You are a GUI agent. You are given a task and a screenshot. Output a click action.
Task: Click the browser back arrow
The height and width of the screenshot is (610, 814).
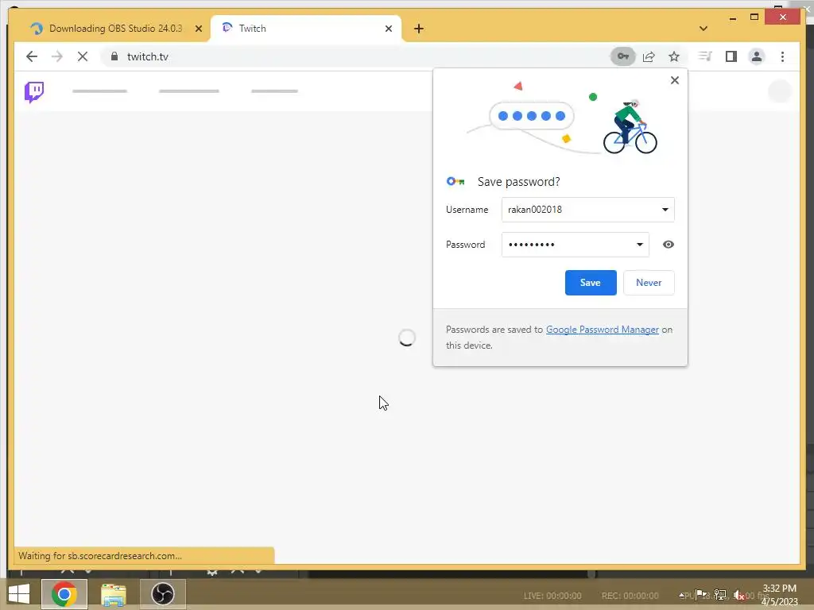pos(32,56)
